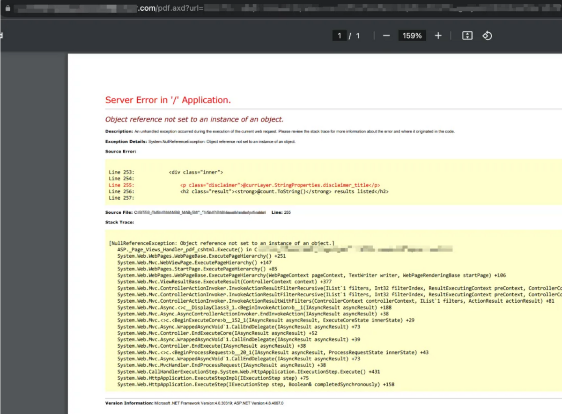
Task: Click the 'Server Error in '/' Application.' heading
Action: (168, 100)
